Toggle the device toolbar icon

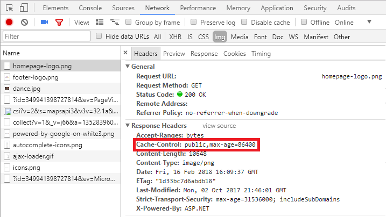point(24,8)
